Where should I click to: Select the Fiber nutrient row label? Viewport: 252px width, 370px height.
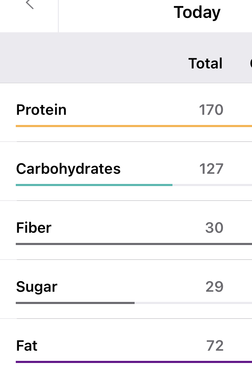[x=34, y=228]
